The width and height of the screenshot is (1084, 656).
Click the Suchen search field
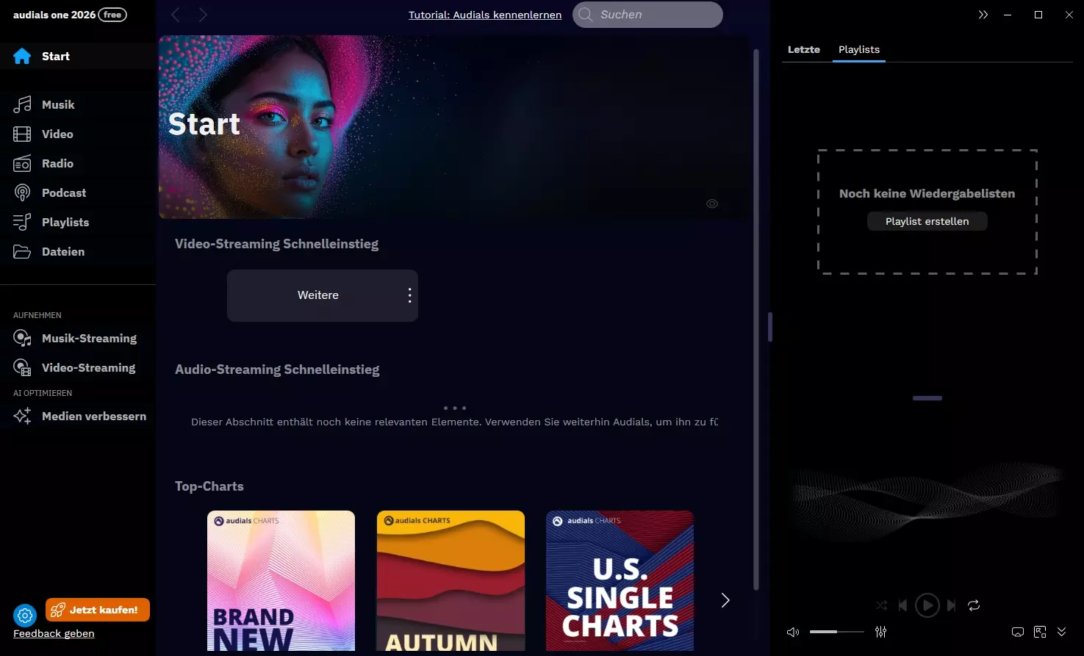point(647,15)
